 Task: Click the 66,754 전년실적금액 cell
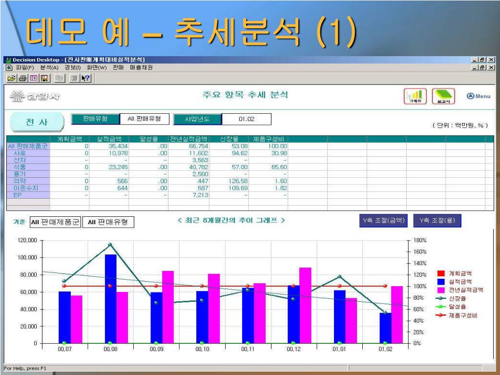pyautogui.click(x=188, y=146)
